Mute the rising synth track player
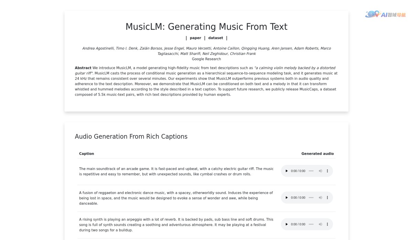 320,224
